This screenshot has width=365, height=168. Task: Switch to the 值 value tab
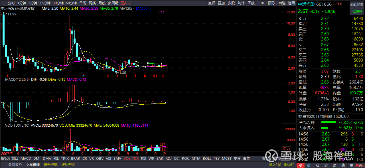click(343, 165)
